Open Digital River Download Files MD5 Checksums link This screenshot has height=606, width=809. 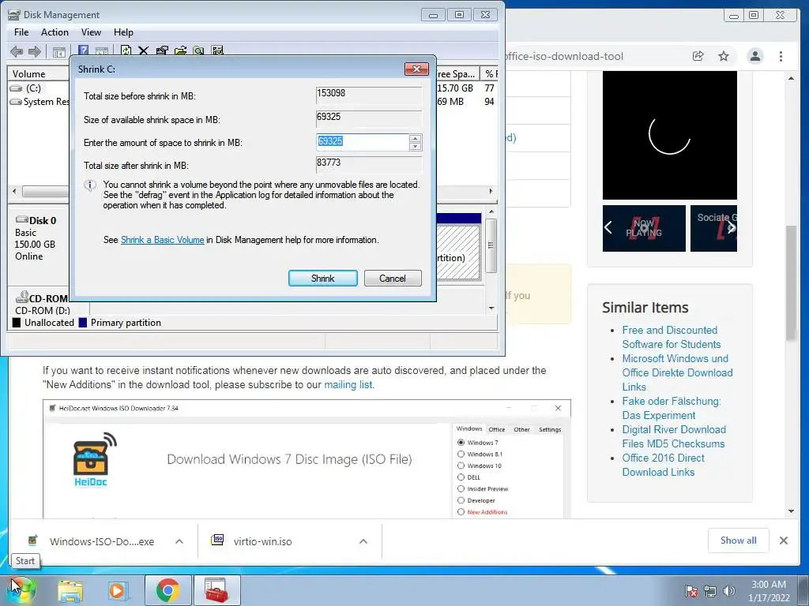[674, 436]
